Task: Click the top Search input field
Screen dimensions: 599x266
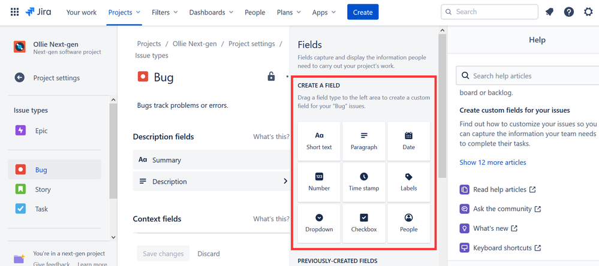Action: click(489, 12)
